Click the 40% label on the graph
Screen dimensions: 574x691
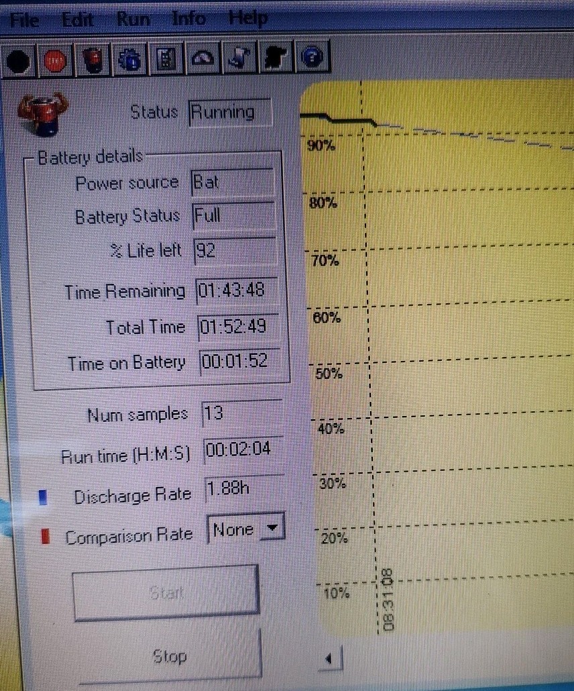click(x=331, y=428)
